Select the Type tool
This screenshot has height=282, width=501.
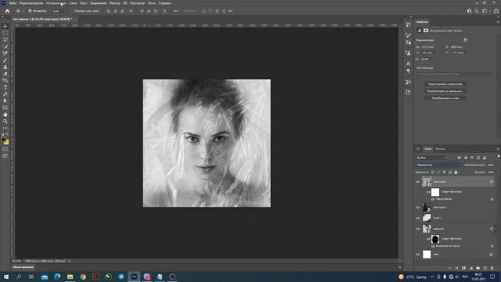(5, 87)
